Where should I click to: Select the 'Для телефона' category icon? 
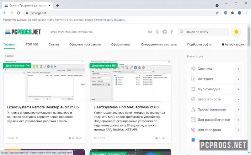coord(193,130)
